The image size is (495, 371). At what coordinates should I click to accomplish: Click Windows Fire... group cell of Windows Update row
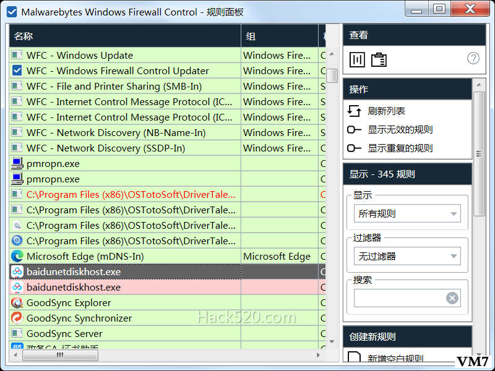point(280,55)
